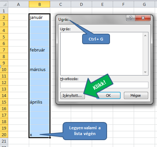Close the Ugrás dialog
The width and height of the screenshot is (157, 147).
(x=143, y=18)
